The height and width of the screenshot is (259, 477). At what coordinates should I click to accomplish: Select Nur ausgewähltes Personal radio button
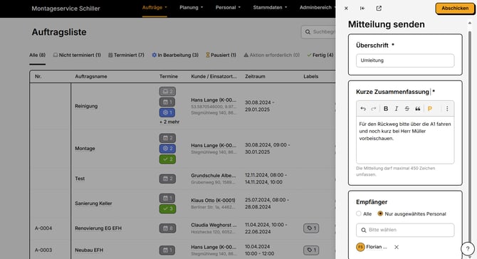(x=380, y=213)
